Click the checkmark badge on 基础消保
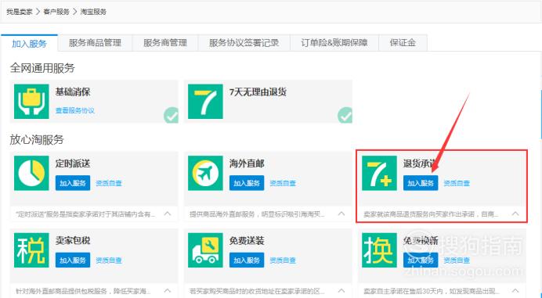 tap(172, 115)
